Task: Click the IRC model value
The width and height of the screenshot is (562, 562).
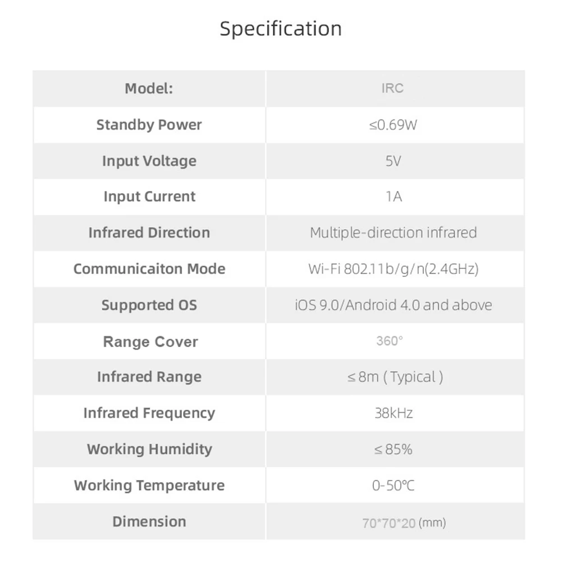Action: [x=392, y=89]
